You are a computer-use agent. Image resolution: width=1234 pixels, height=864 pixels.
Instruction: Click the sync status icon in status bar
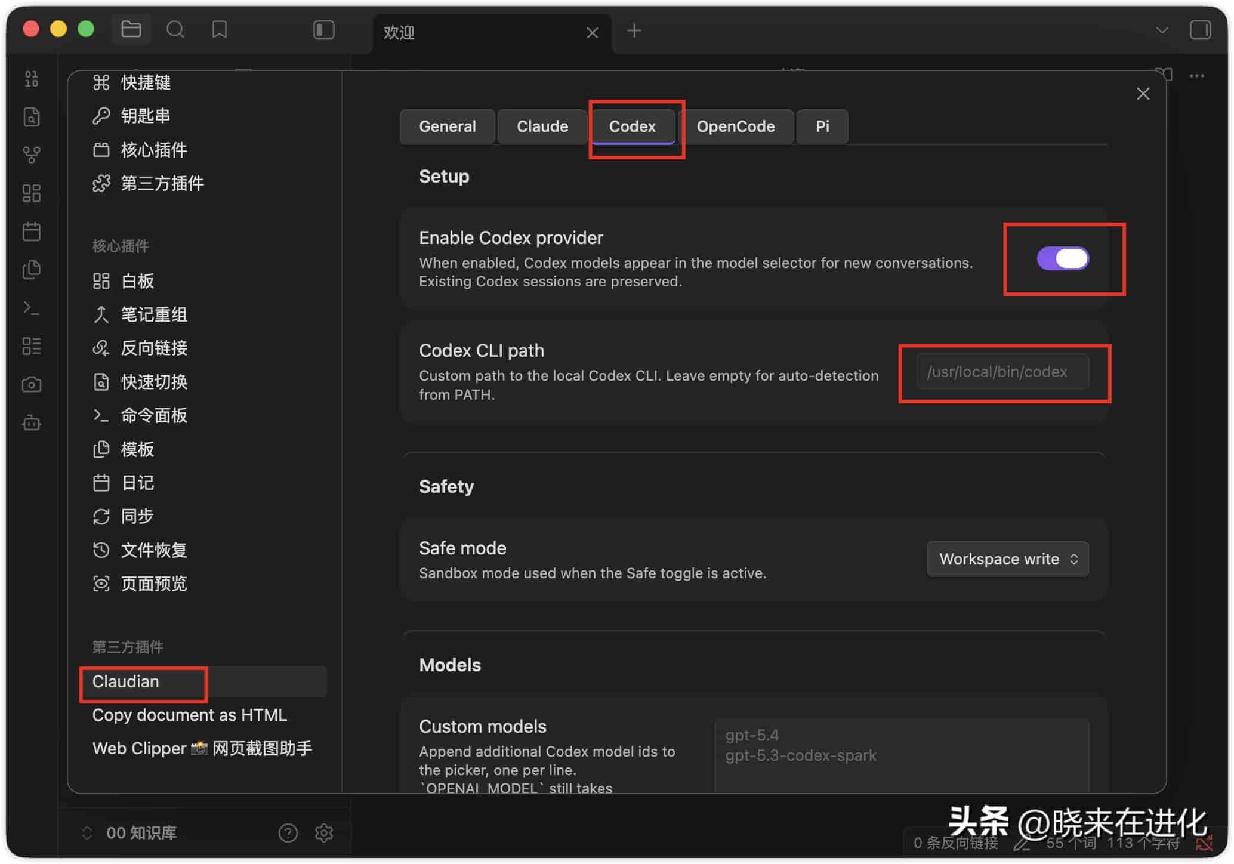(x=1204, y=843)
